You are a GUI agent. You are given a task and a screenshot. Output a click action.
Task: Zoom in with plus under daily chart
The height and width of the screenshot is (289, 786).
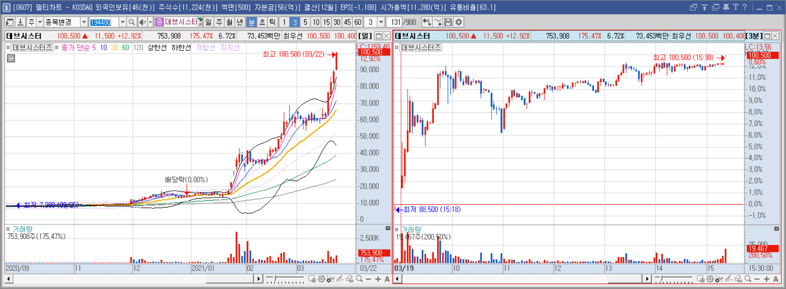click(378, 279)
